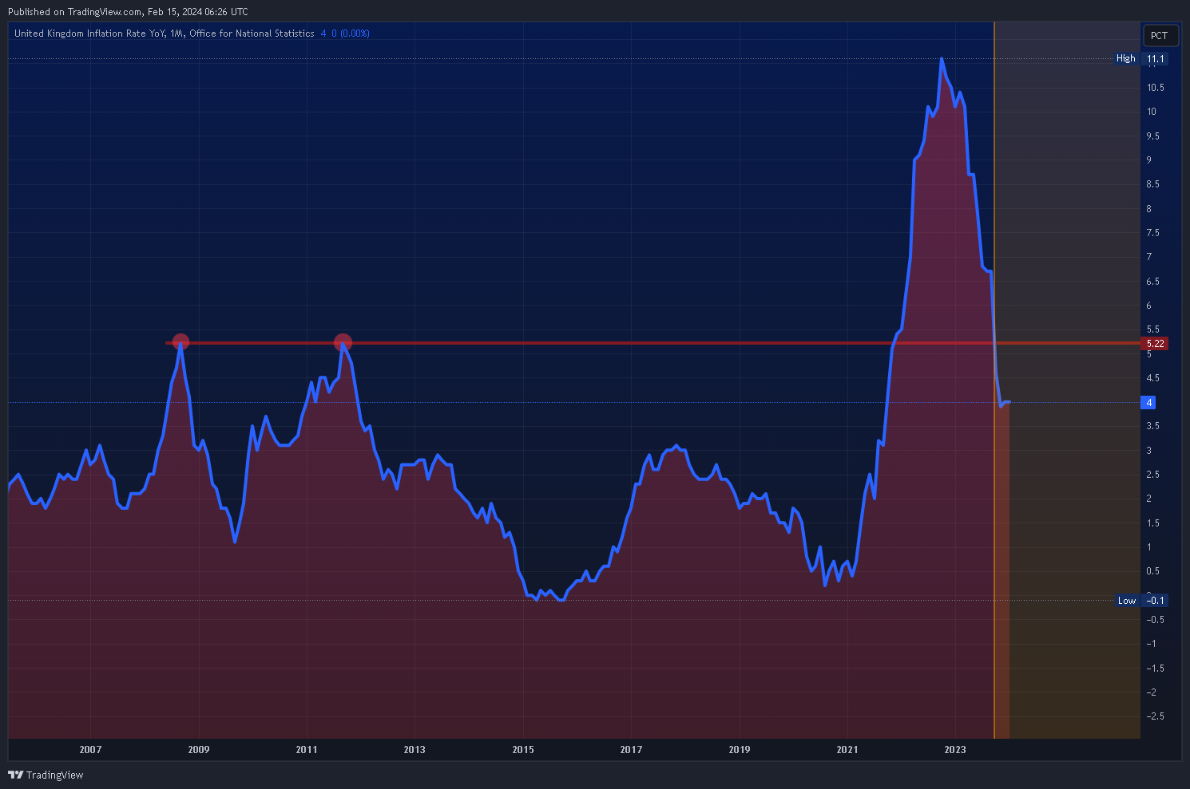
Task: Click the 0 (0.00%) change value in the legend
Action: point(351,34)
